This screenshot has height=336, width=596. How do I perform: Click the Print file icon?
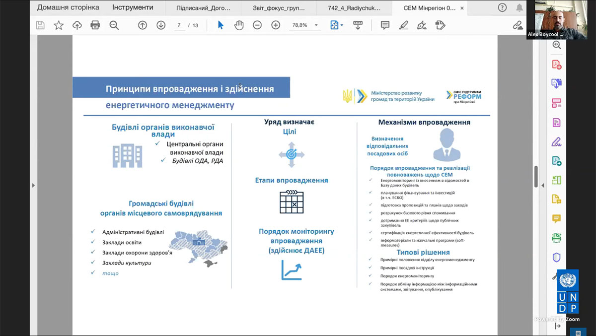click(95, 25)
